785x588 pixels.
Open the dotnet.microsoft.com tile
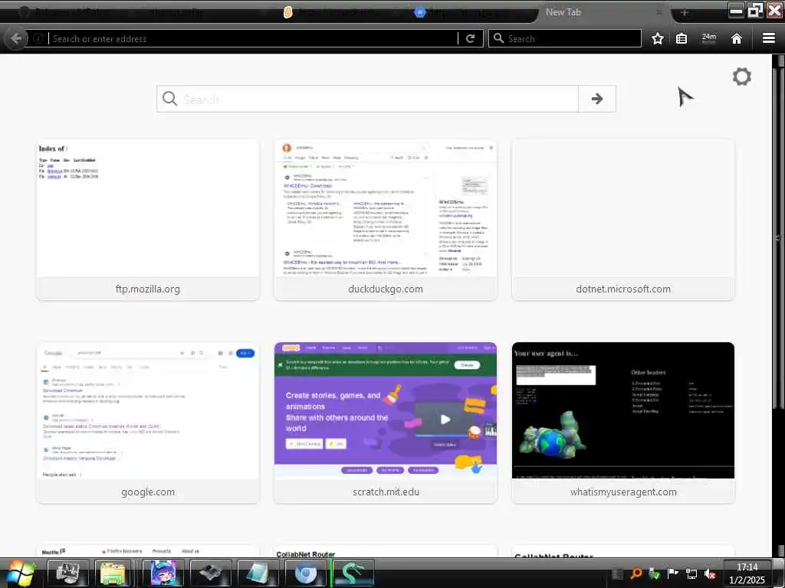point(623,220)
